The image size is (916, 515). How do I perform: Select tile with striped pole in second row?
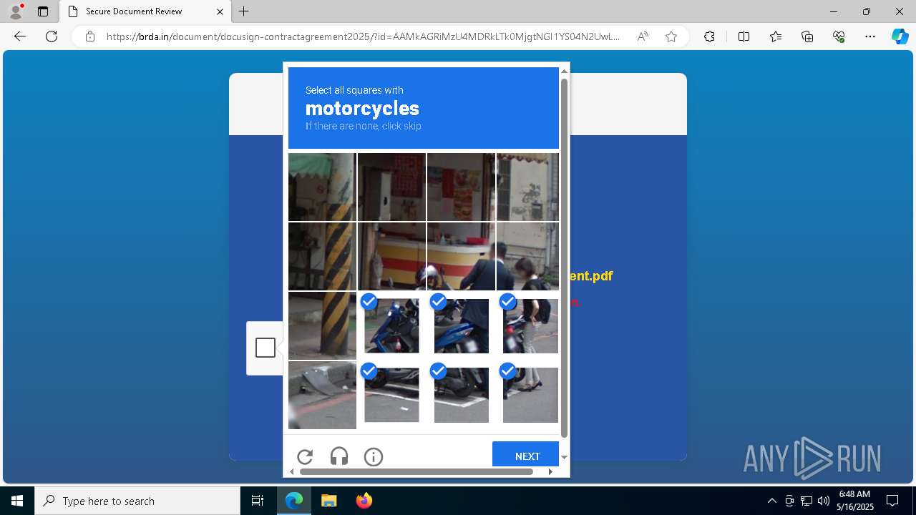[322, 256]
